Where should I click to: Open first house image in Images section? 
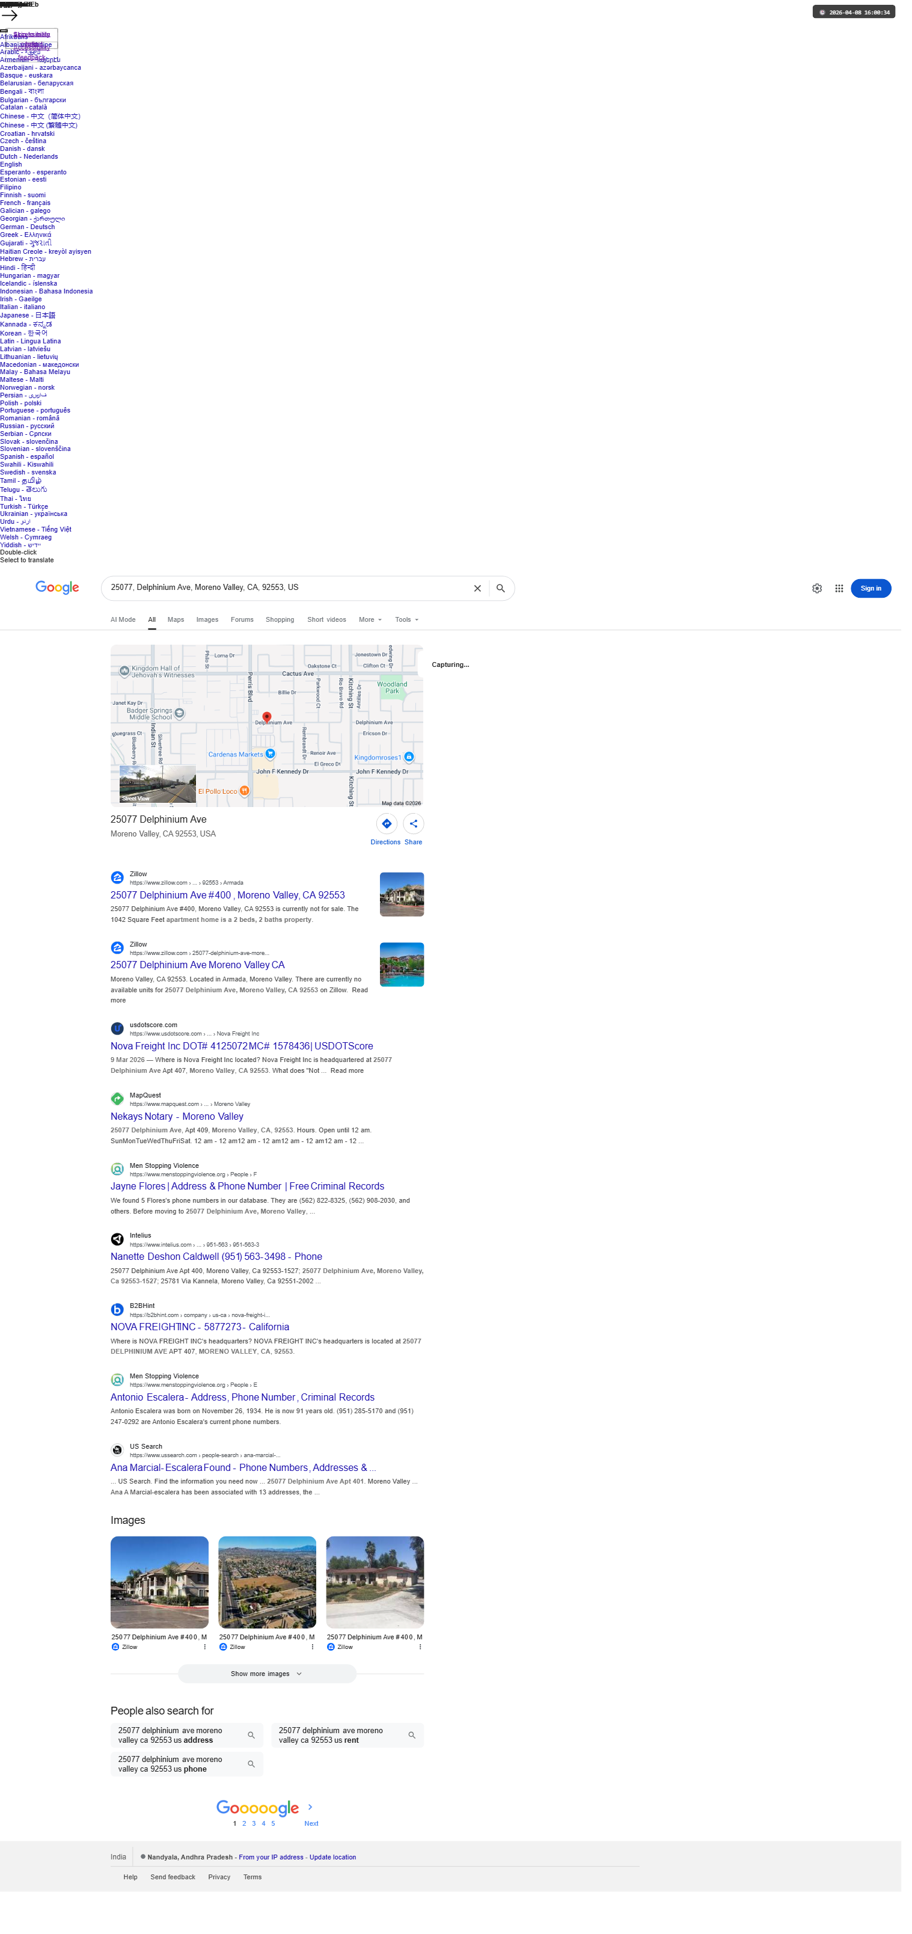coord(159,1582)
